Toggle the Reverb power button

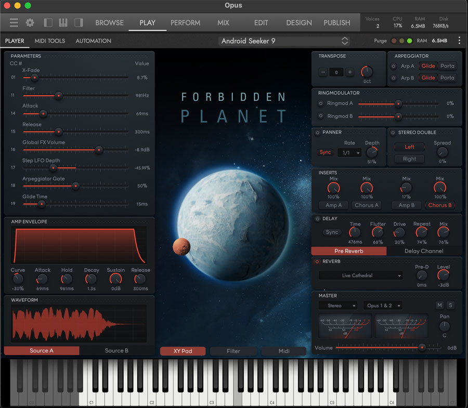(x=317, y=261)
